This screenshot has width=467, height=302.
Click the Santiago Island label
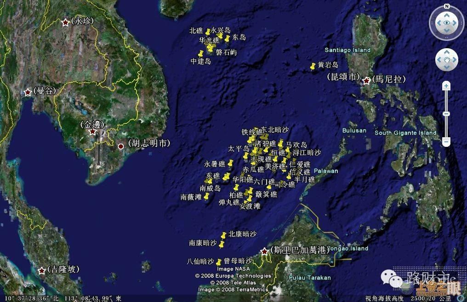(347, 50)
